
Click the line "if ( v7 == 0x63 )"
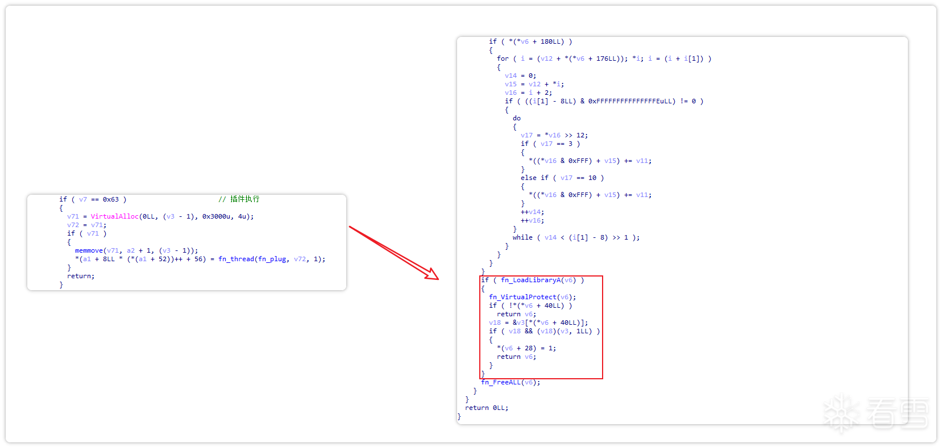[93, 199]
